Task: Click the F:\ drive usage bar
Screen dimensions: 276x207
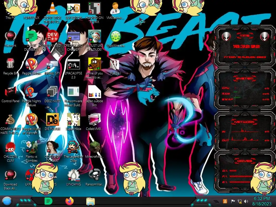Action: coord(241,176)
